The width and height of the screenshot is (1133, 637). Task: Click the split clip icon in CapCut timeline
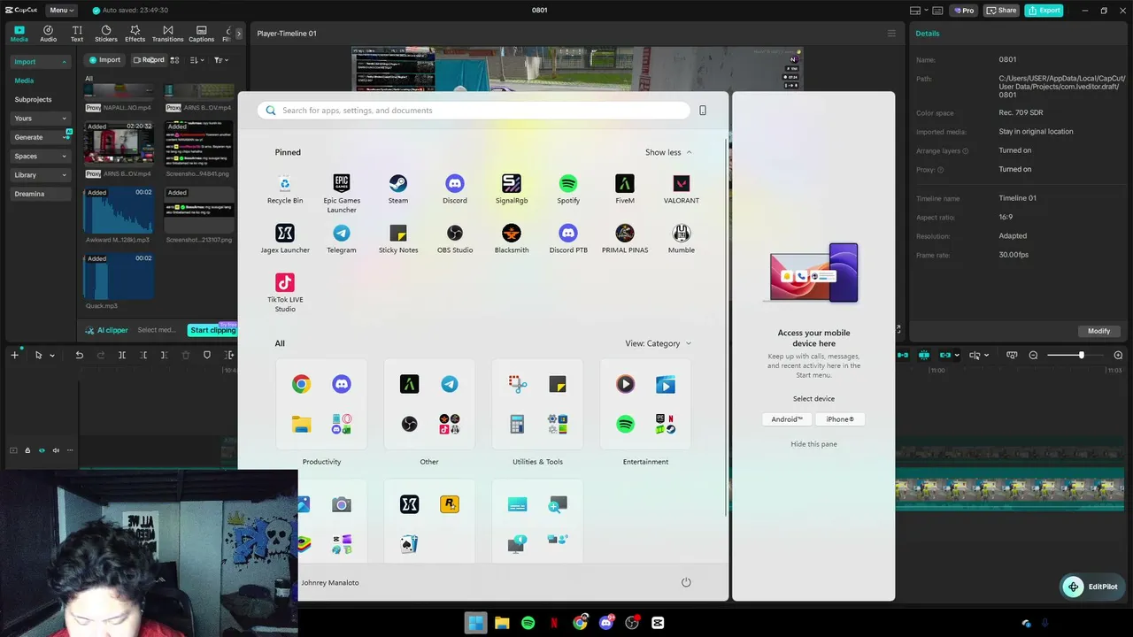(x=122, y=355)
